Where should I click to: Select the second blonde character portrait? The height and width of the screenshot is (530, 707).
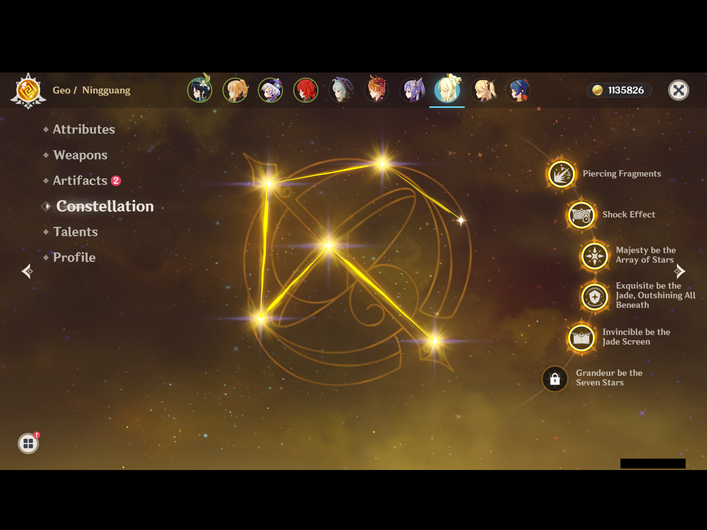pyautogui.click(x=235, y=89)
